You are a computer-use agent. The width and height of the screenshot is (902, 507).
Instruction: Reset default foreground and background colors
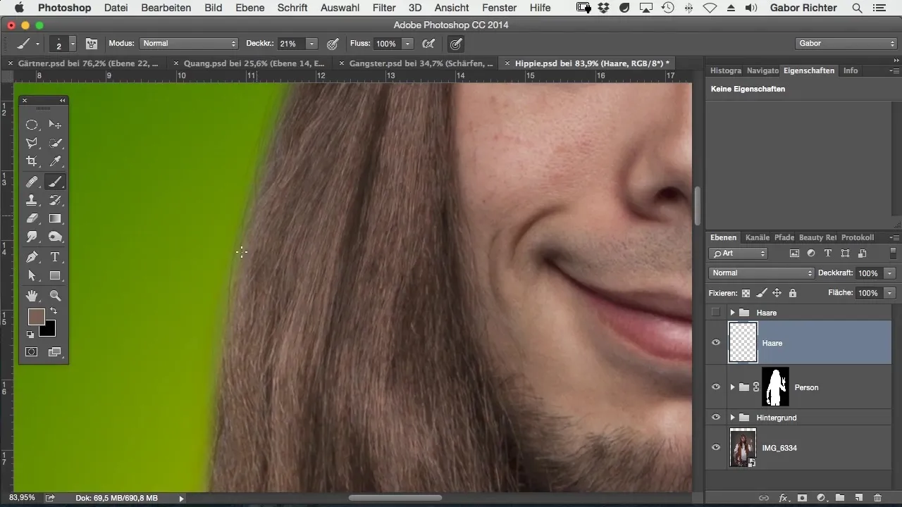click(x=30, y=334)
